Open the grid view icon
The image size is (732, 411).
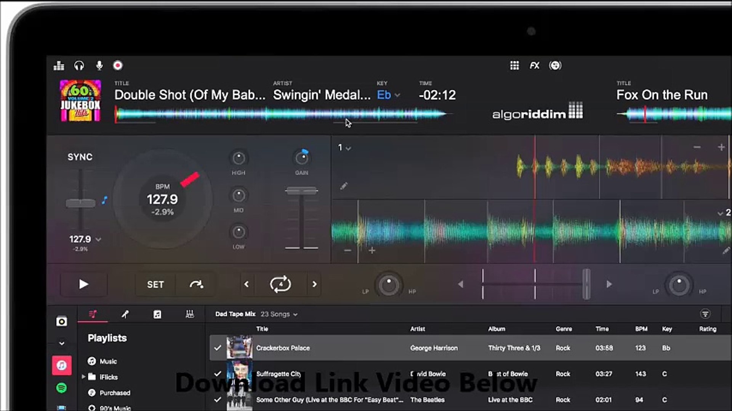pyautogui.click(x=514, y=65)
